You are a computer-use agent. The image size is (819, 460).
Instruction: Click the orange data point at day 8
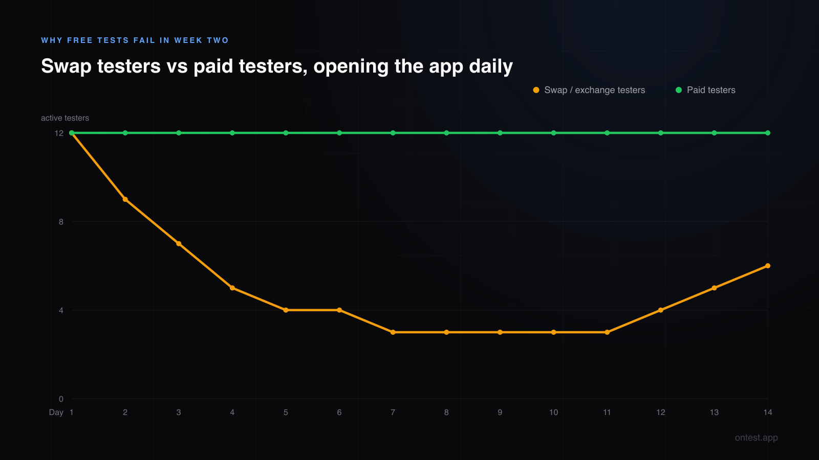[446, 332]
